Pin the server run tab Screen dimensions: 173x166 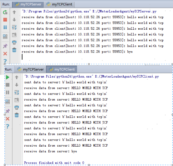[x=5, y=46]
